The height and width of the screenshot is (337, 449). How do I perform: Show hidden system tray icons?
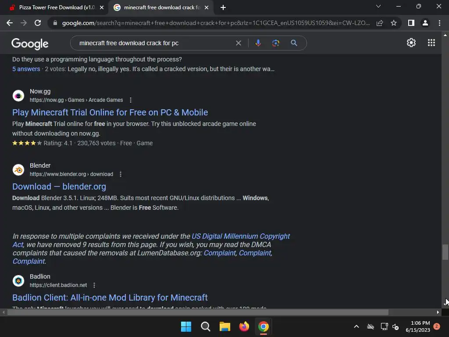(356, 326)
